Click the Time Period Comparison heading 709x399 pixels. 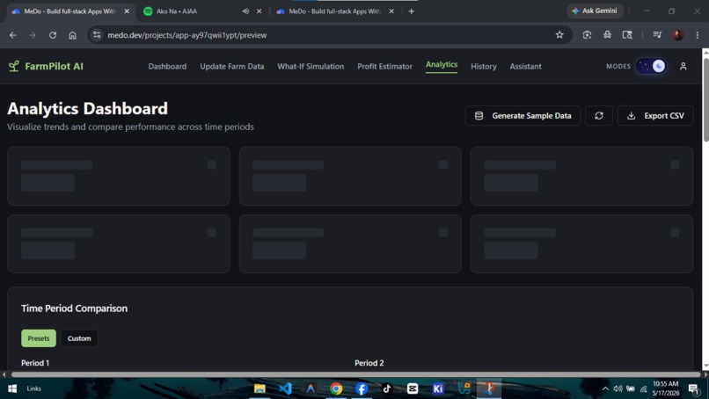tap(74, 308)
